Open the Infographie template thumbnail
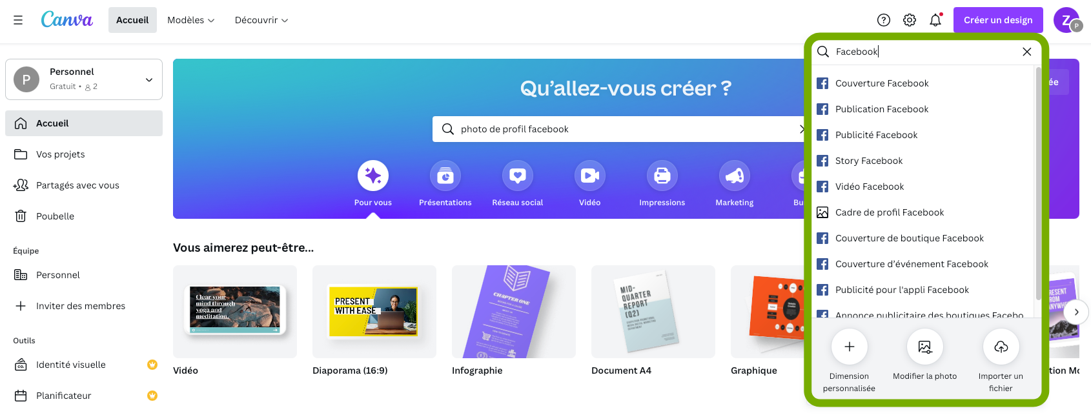The image size is (1091, 415). click(514, 312)
